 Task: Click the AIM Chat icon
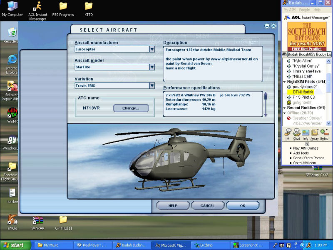297,133
